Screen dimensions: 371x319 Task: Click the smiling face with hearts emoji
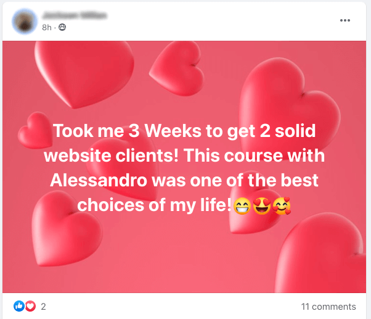point(282,206)
